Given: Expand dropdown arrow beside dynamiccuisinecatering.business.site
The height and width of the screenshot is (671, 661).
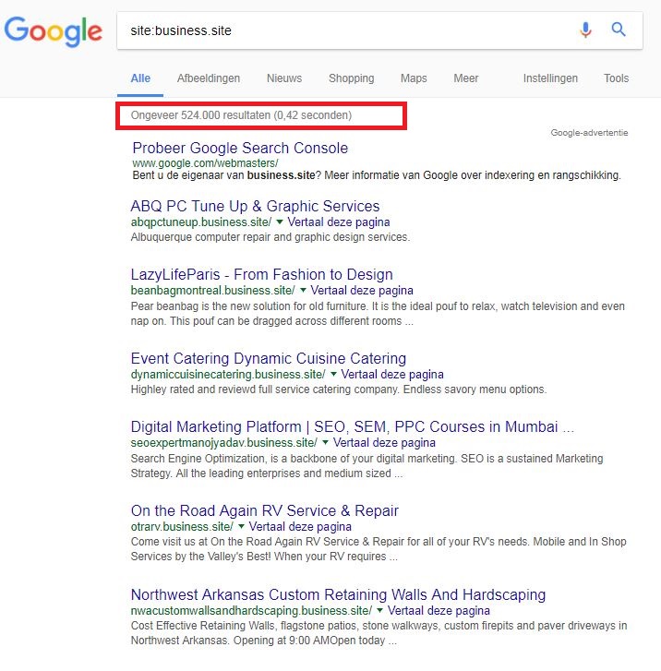Looking at the screenshot, I should (333, 374).
